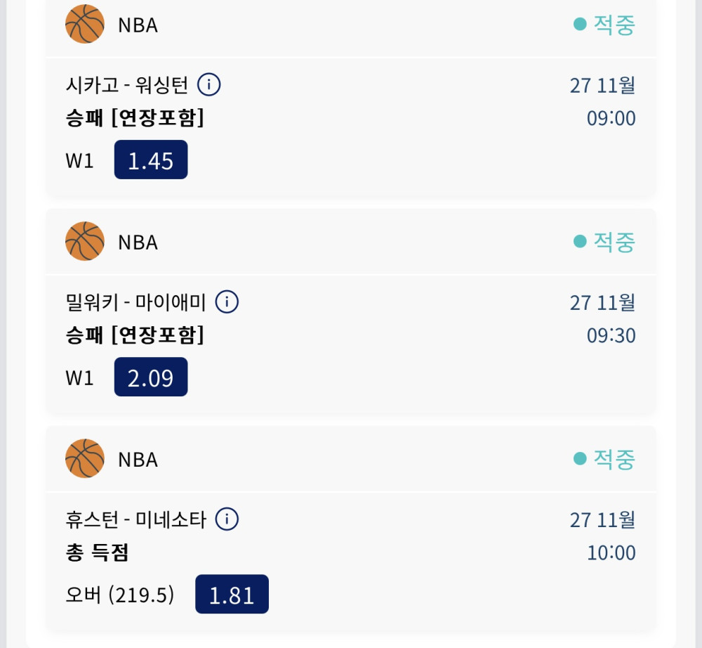Click 승패 [연장포함] label under 시카고 - 워싱턴
Screen dimensions: 702x648
pos(135,118)
